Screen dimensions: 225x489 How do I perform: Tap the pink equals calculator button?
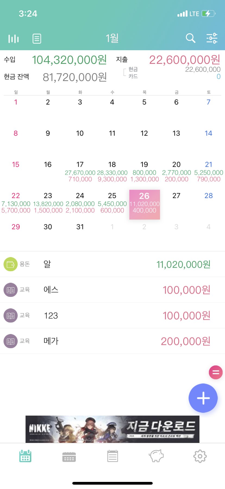coord(216,372)
